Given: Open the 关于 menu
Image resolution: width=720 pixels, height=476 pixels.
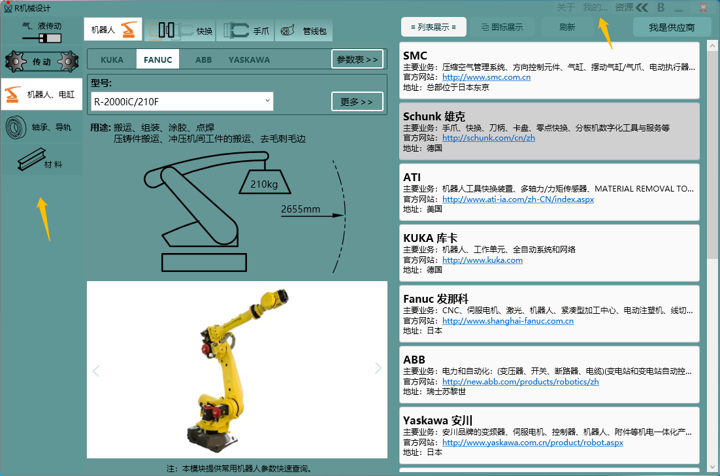Looking at the screenshot, I should pyautogui.click(x=565, y=7).
